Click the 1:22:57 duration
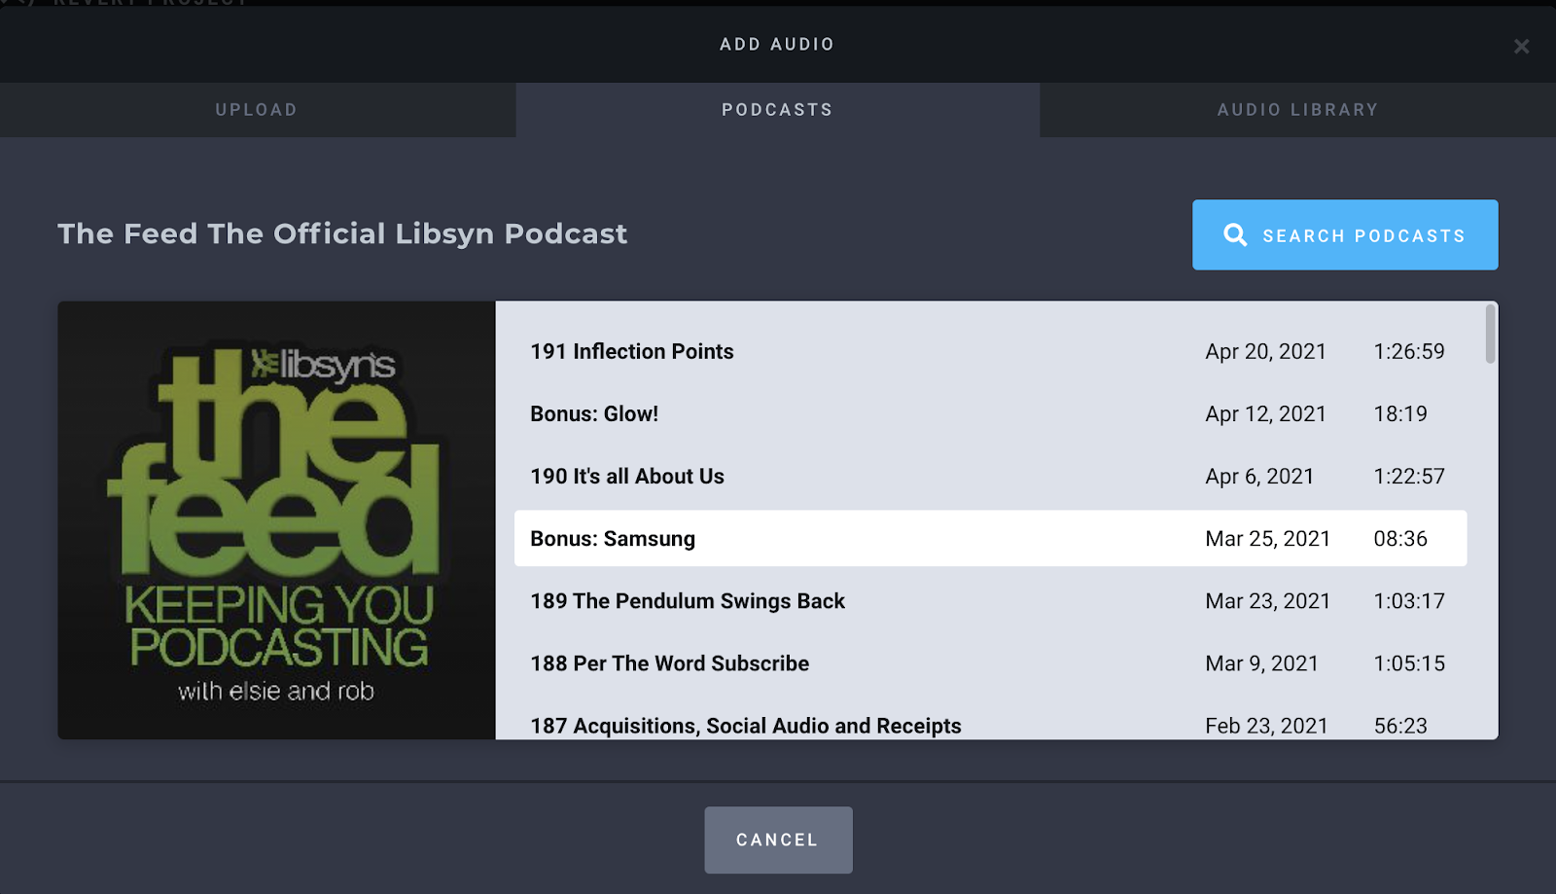 pos(1409,476)
